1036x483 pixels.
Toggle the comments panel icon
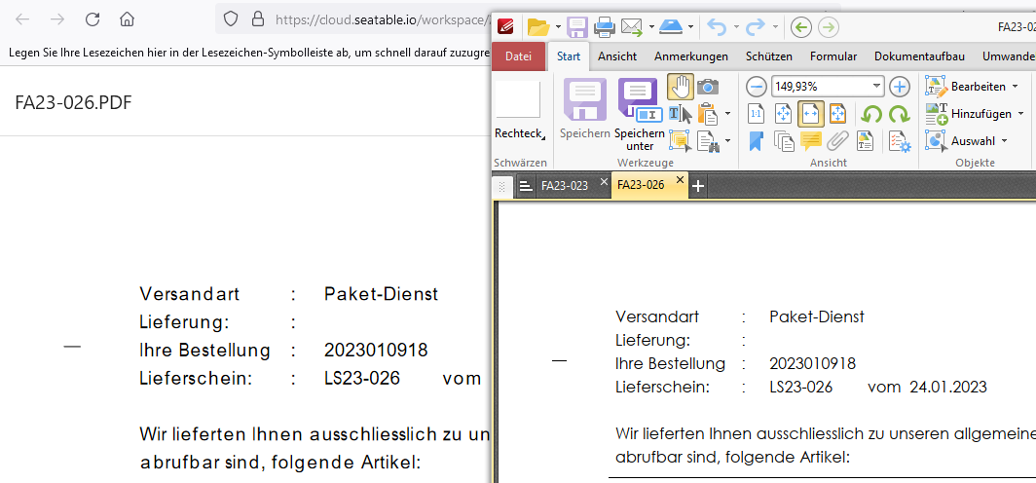pyautogui.click(x=810, y=142)
